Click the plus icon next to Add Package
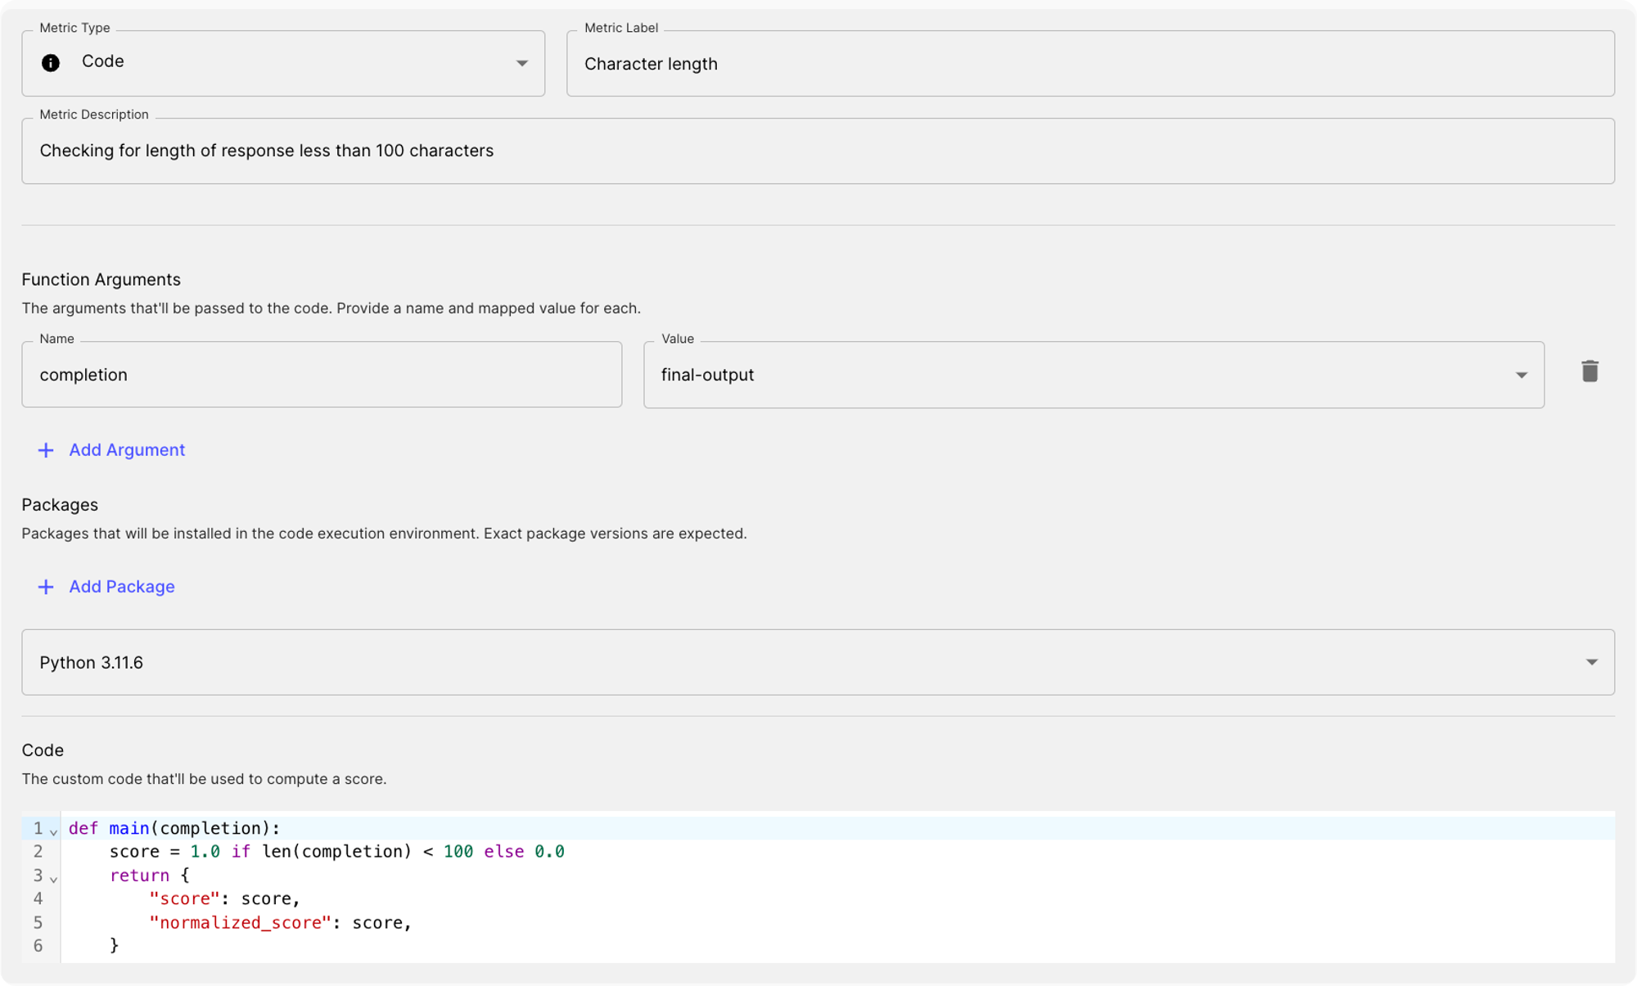Image resolution: width=1637 pixels, height=986 pixels. [x=46, y=587]
